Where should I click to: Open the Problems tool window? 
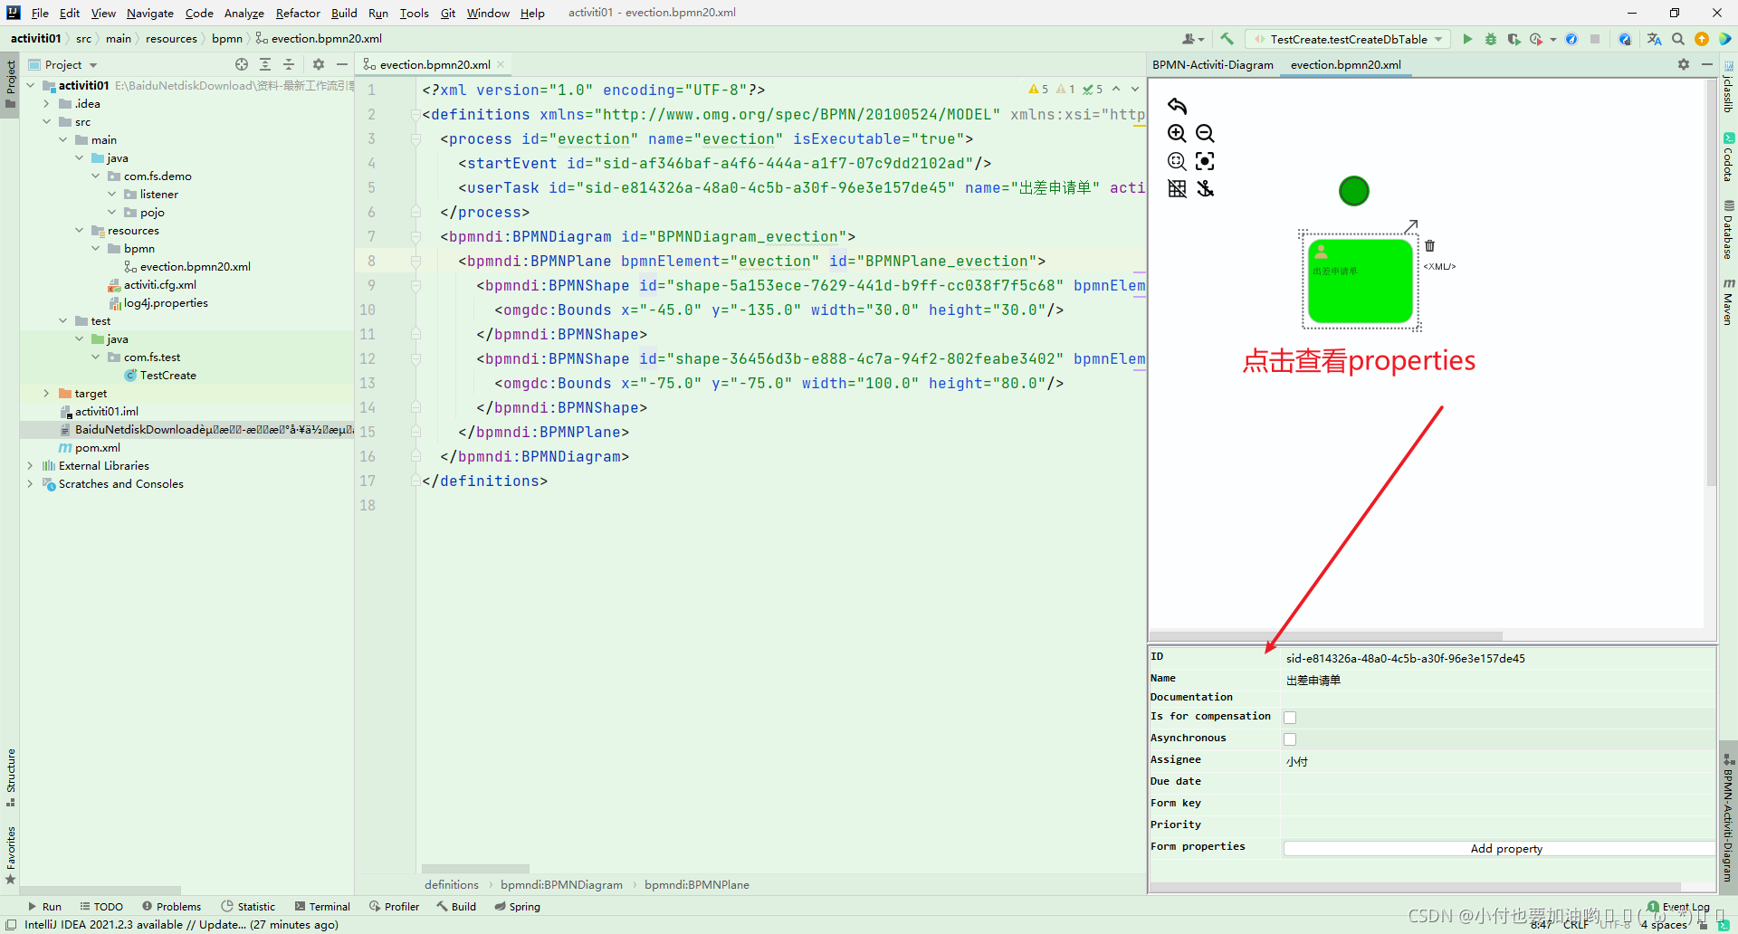[172, 906]
